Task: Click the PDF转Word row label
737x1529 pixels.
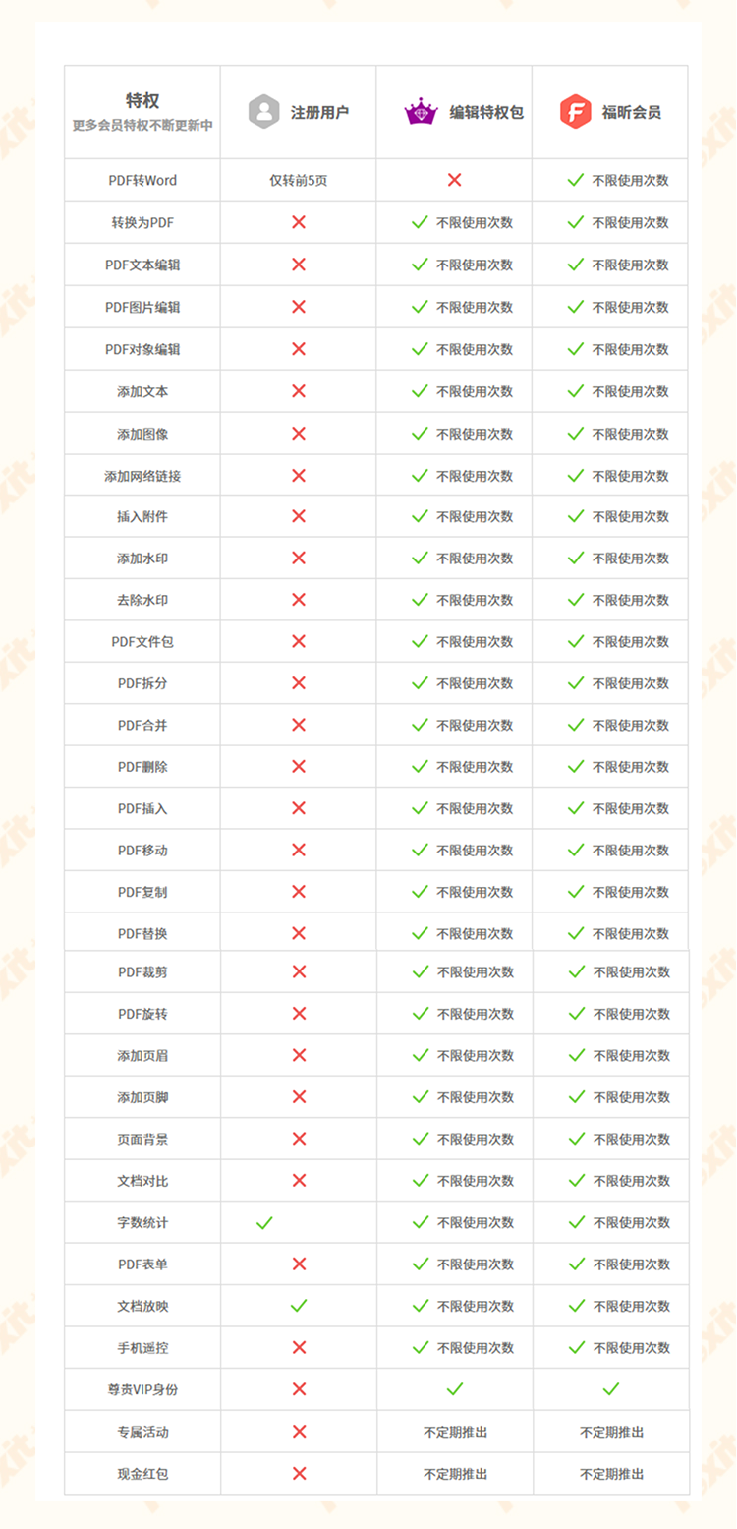Action: (142, 181)
